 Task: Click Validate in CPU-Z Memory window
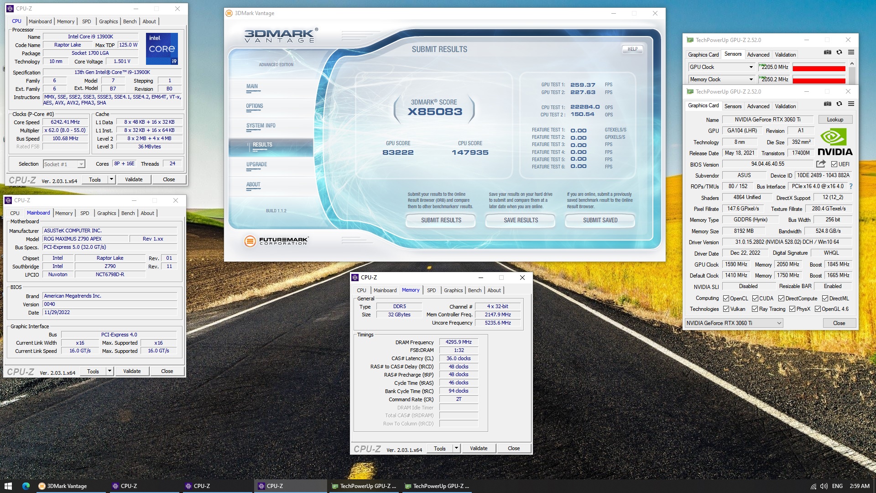[479, 448]
